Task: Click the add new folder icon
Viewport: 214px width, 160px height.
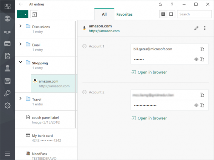Action: 34,14
